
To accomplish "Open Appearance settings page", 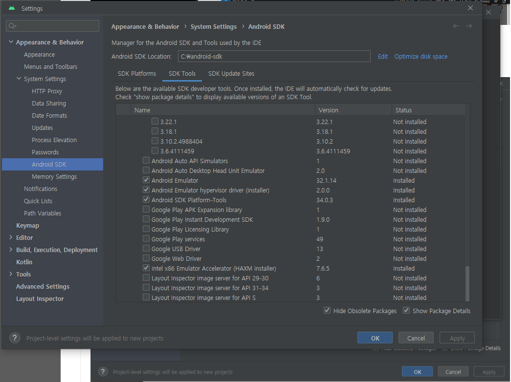I will [40, 54].
